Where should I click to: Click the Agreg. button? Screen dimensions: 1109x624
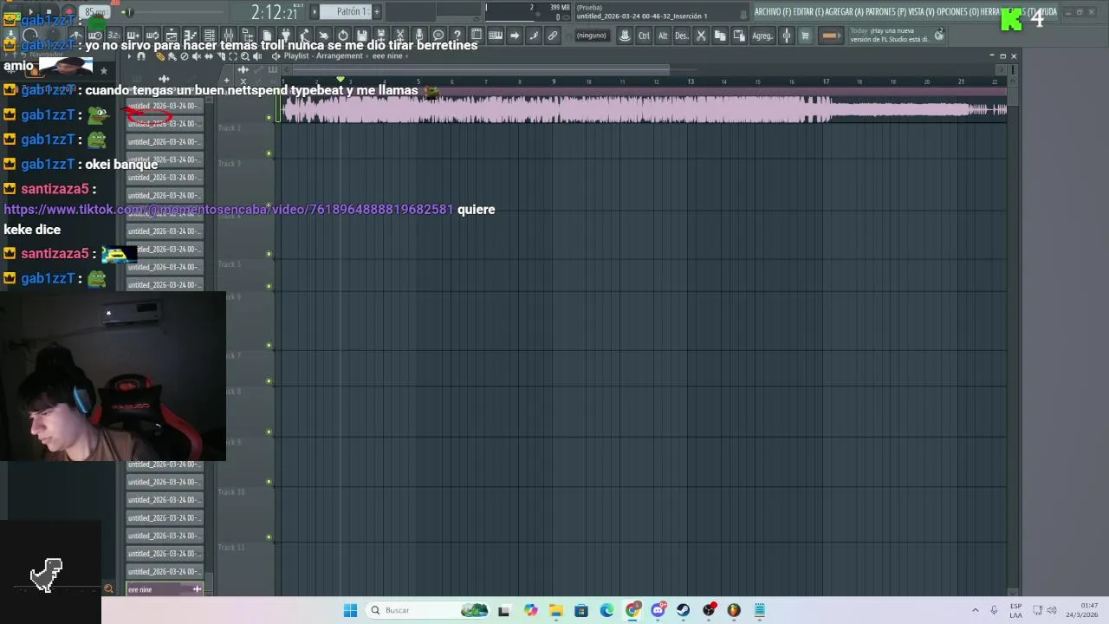[762, 36]
